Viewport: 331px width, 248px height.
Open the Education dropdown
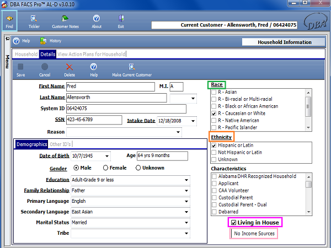click(186, 180)
